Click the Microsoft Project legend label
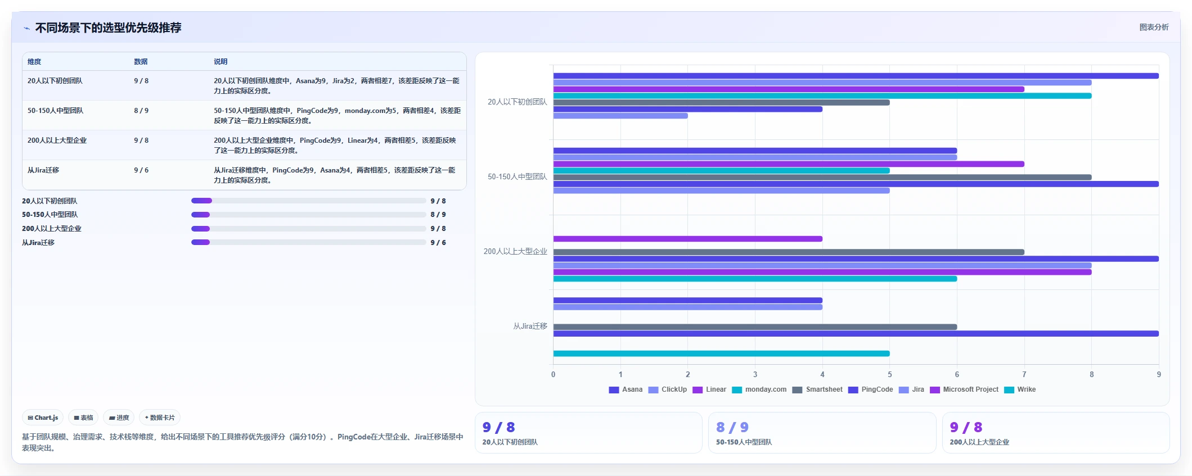1192x476 pixels. click(970, 389)
